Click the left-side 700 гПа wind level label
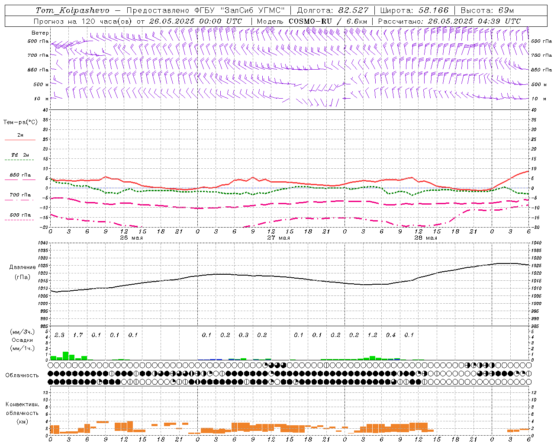This screenshot has width=554, height=443. [39, 55]
